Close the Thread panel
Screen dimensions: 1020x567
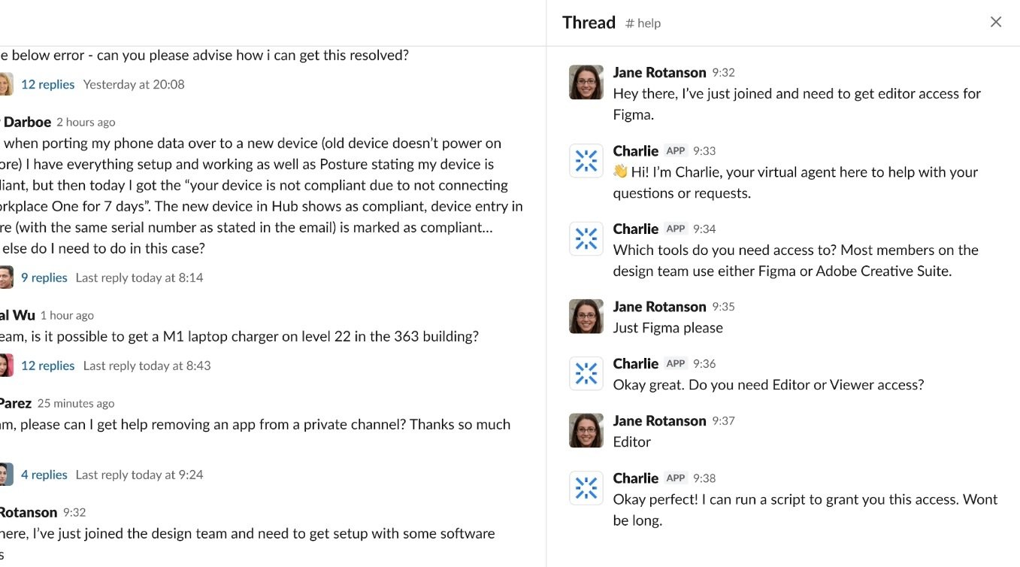pos(996,23)
